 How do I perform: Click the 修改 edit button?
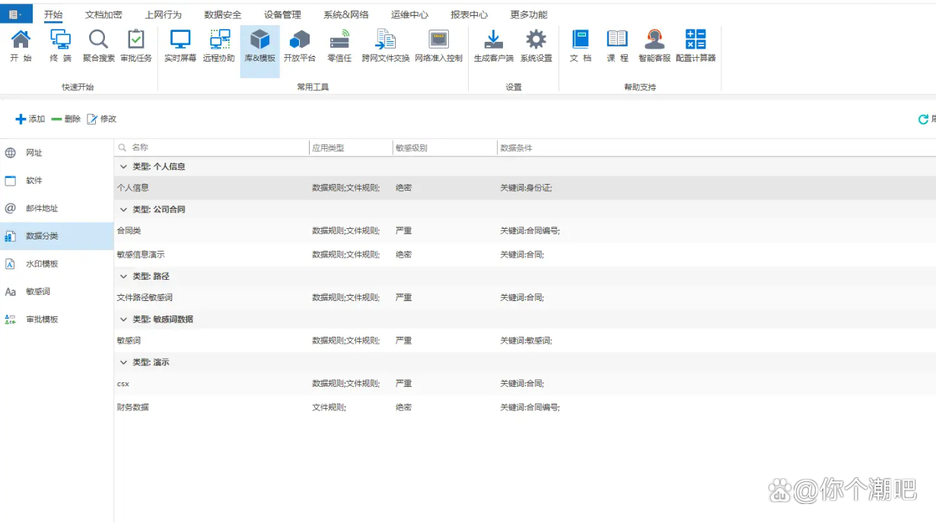(101, 119)
